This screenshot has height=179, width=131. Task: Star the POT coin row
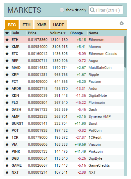7,130
